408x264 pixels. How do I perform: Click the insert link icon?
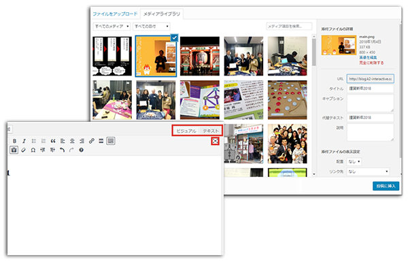[92, 141]
